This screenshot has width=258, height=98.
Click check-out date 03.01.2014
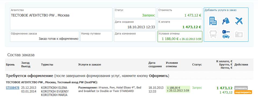29,91
